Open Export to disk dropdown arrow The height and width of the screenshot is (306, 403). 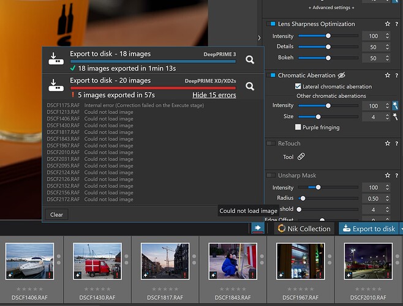pos(400,229)
